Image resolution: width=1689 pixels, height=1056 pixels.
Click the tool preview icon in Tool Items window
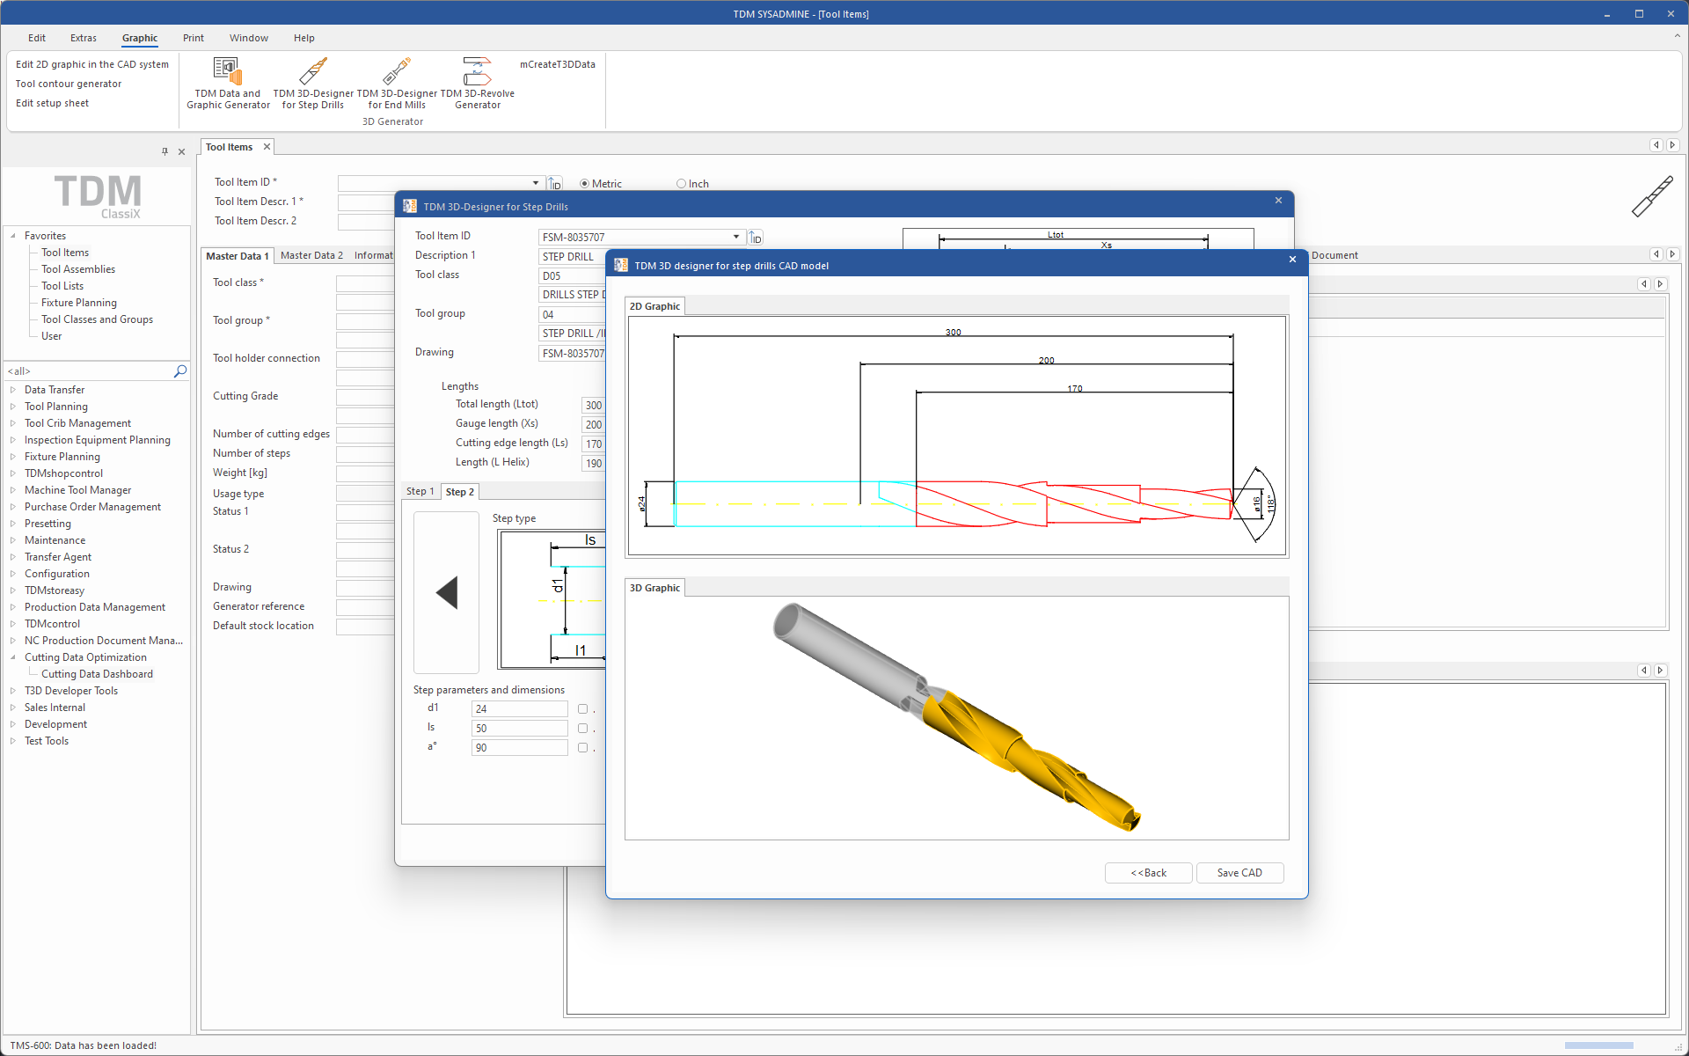(x=1652, y=196)
